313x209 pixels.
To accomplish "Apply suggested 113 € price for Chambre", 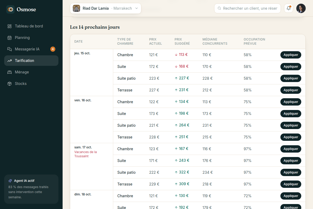I will tap(291, 55).
